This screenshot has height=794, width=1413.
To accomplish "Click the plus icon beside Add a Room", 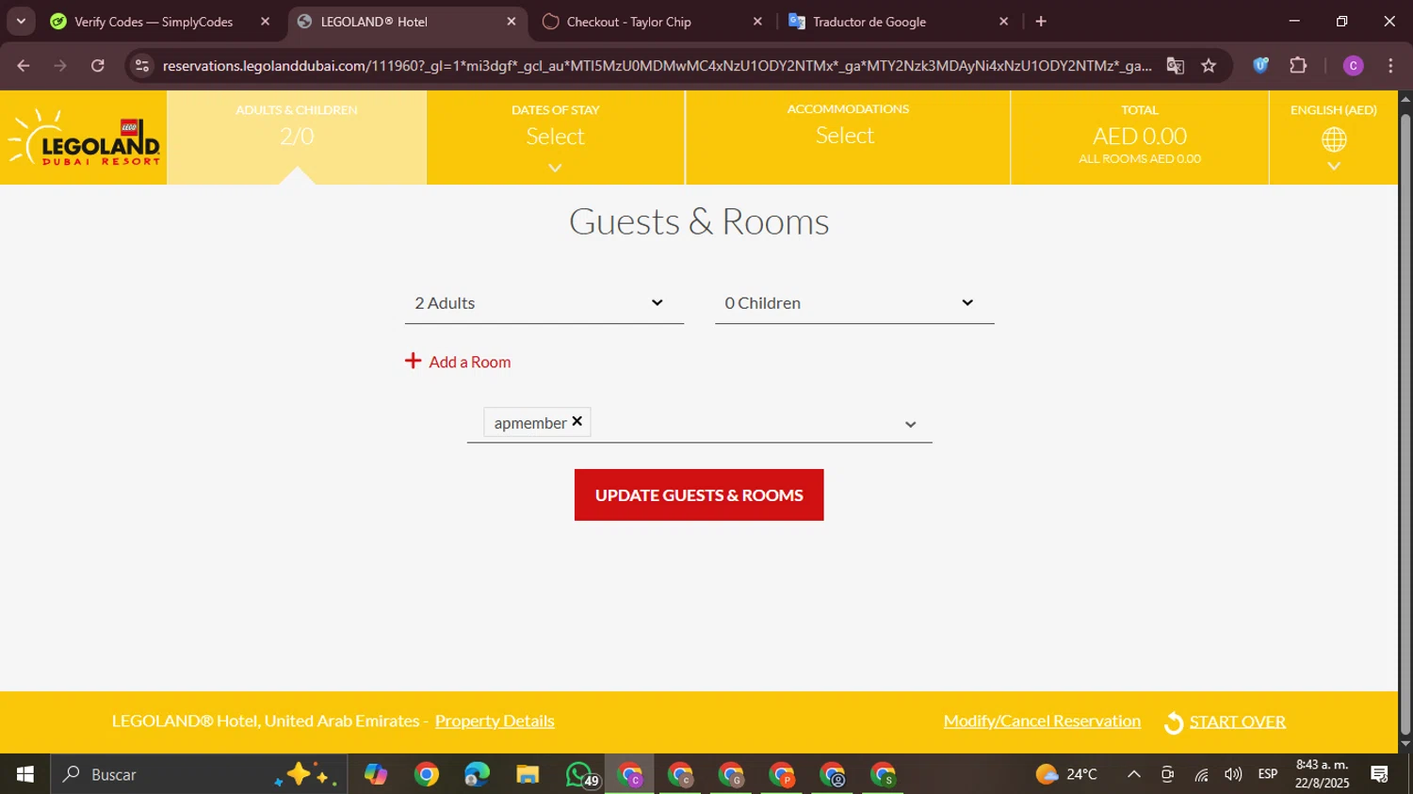I will [413, 361].
